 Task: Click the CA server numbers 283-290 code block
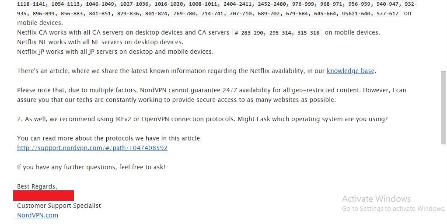coord(277,33)
